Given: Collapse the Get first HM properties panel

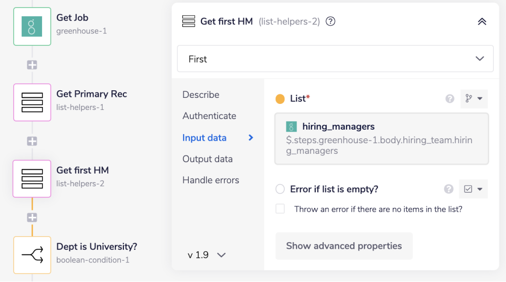Looking at the screenshot, I should click(482, 22).
